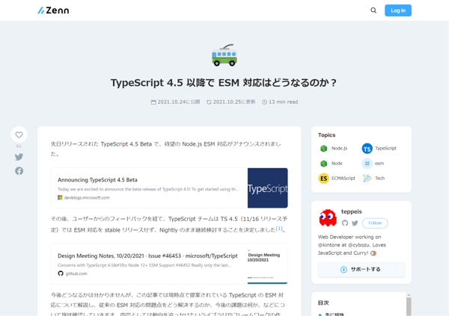The width and height of the screenshot is (449, 316).
Task: Jump to footnote [1]
Action: [279, 228]
